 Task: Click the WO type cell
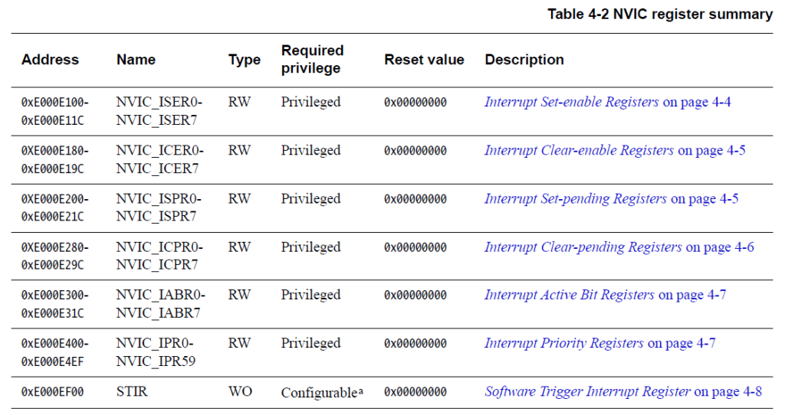point(240,391)
